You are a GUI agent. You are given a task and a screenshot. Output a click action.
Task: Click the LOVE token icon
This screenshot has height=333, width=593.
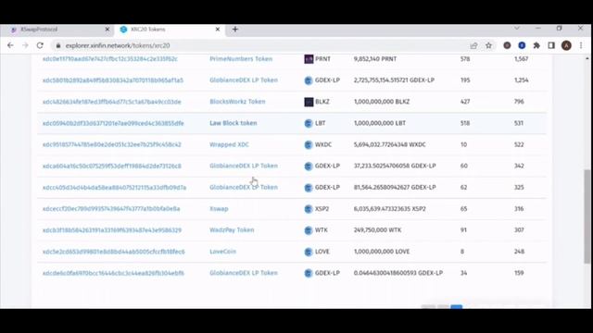point(309,252)
